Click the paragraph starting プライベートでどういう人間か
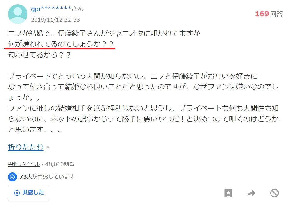Image resolution: width=288 pixels, height=204 pixels. coord(143,87)
